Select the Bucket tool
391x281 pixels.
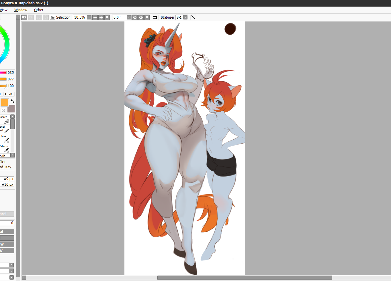click(x=5, y=119)
